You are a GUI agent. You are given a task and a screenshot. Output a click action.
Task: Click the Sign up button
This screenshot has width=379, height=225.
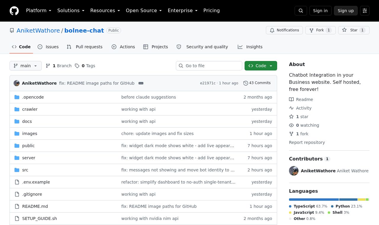(346, 11)
